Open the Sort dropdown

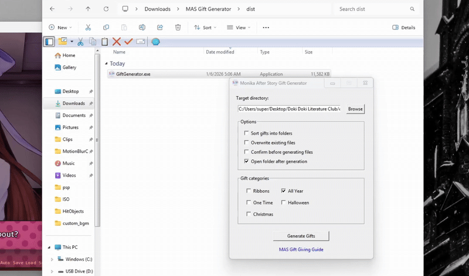[205, 28]
